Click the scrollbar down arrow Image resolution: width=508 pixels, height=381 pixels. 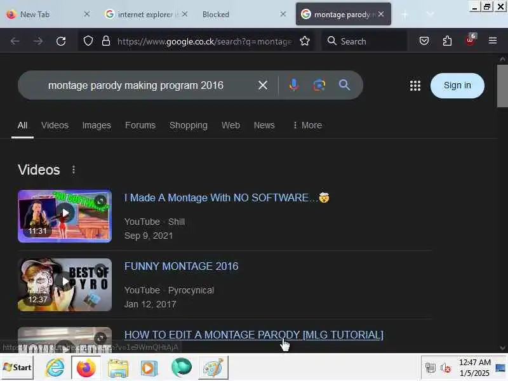coord(502,347)
